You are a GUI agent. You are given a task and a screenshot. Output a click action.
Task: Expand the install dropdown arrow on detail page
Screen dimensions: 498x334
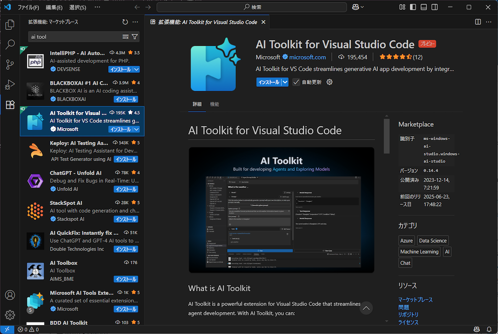[285, 82]
